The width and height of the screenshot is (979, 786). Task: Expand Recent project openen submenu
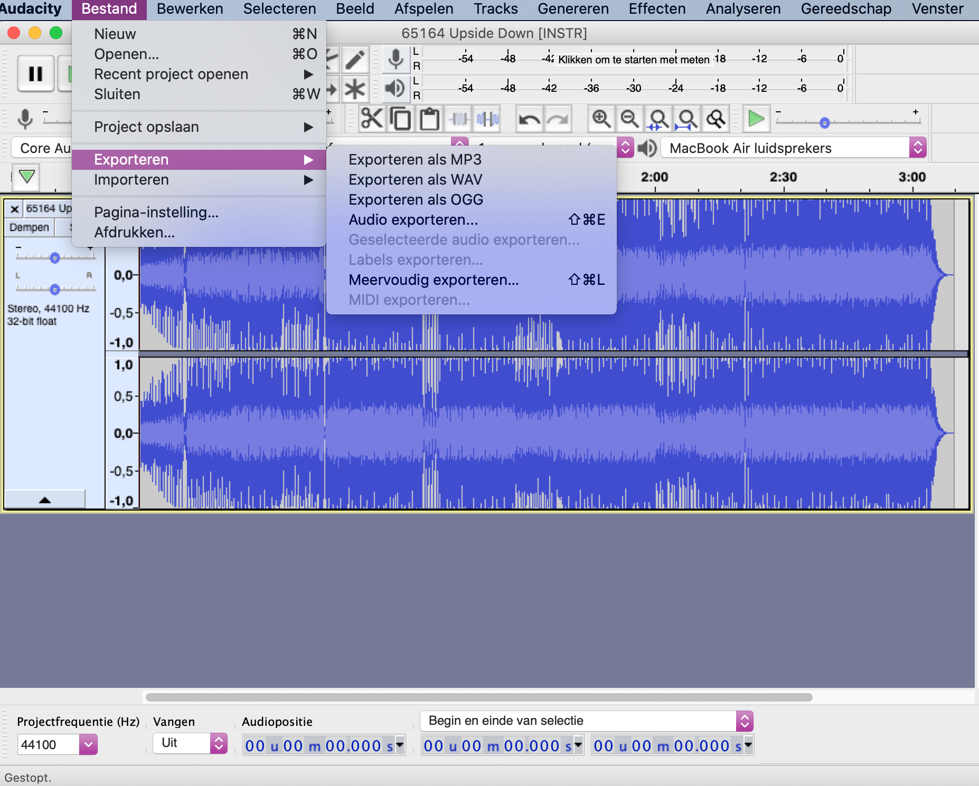point(199,74)
